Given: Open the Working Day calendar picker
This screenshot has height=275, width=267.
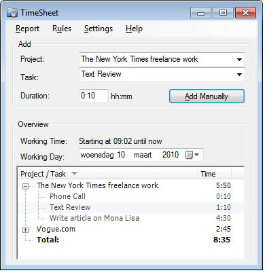Looking at the screenshot, I should (192, 155).
